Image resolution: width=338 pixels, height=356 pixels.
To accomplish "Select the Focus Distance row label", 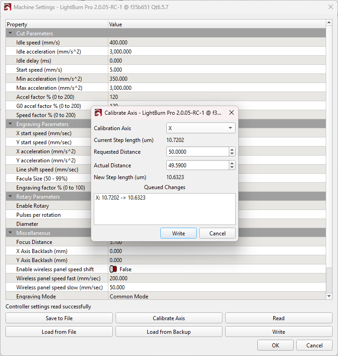I will (x=34, y=242).
